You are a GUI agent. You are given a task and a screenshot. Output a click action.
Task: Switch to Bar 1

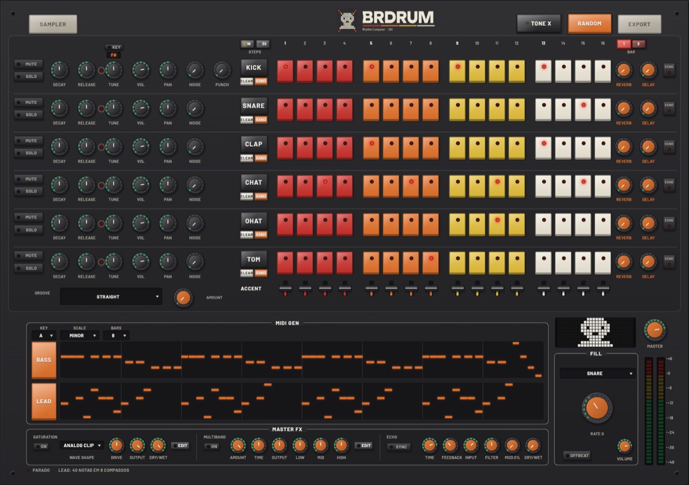(x=624, y=44)
